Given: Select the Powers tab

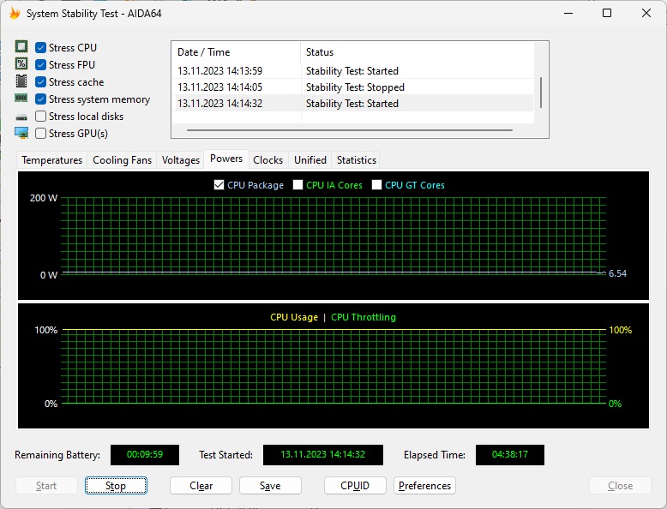Looking at the screenshot, I should [x=226, y=159].
